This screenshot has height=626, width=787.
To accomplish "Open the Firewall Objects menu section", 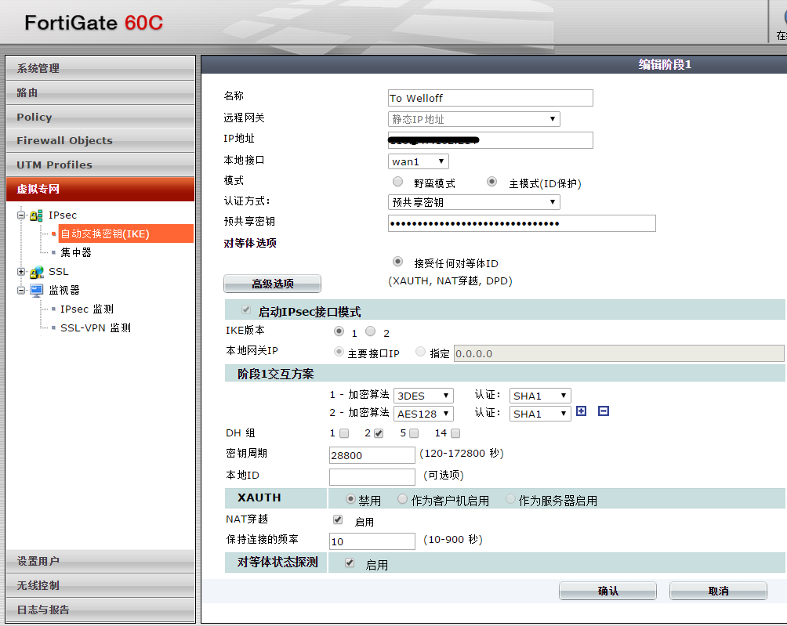I will (100, 140).
